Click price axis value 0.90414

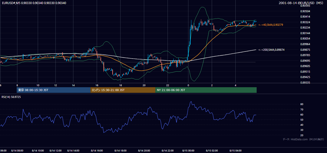tap(305, 17)
